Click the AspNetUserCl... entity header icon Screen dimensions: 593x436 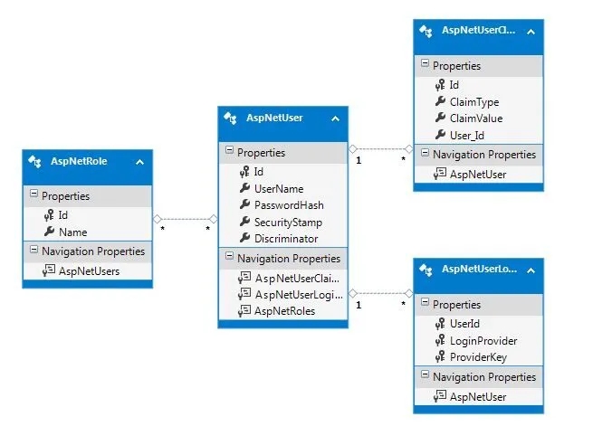coord(426,31)
